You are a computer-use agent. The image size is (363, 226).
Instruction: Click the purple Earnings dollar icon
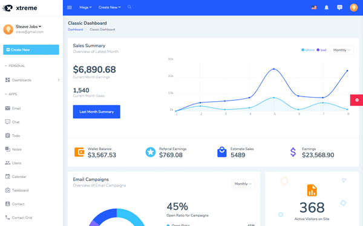293,152
